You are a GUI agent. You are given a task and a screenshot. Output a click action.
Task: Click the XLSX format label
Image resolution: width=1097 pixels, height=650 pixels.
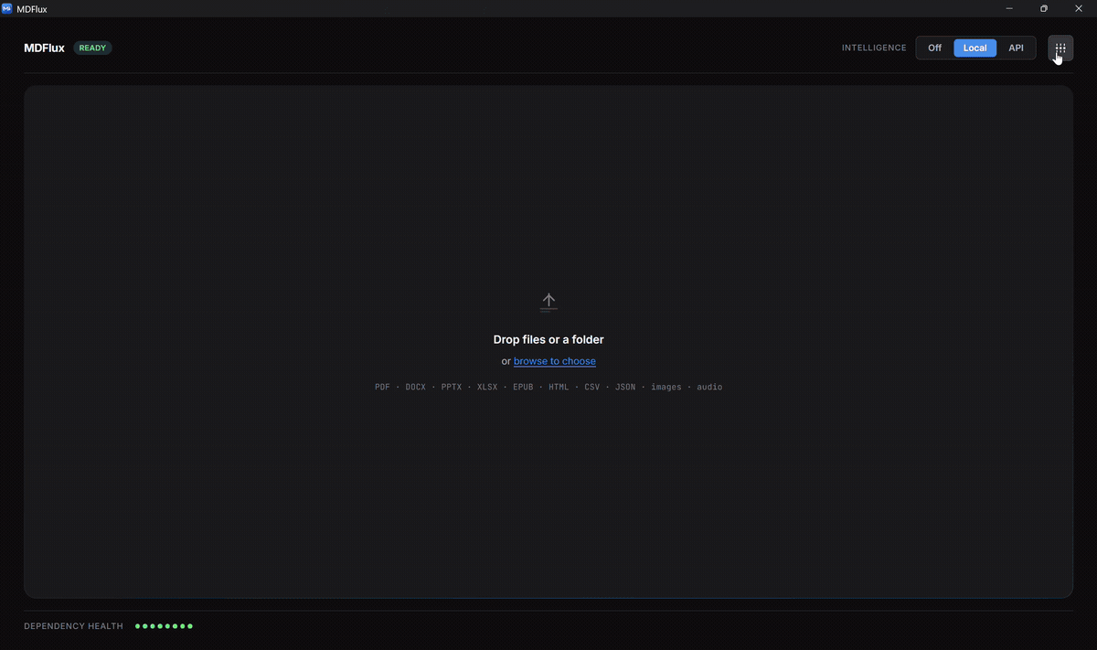pyautogui.click(x=487, y=387)
